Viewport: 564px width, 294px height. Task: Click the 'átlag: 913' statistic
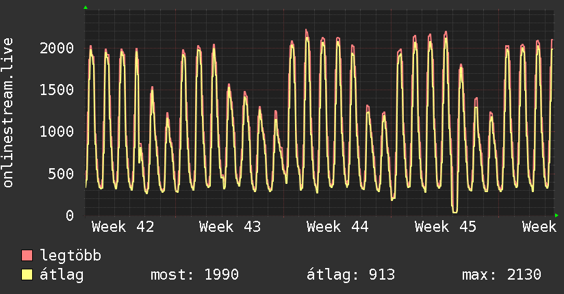(350, 275)
